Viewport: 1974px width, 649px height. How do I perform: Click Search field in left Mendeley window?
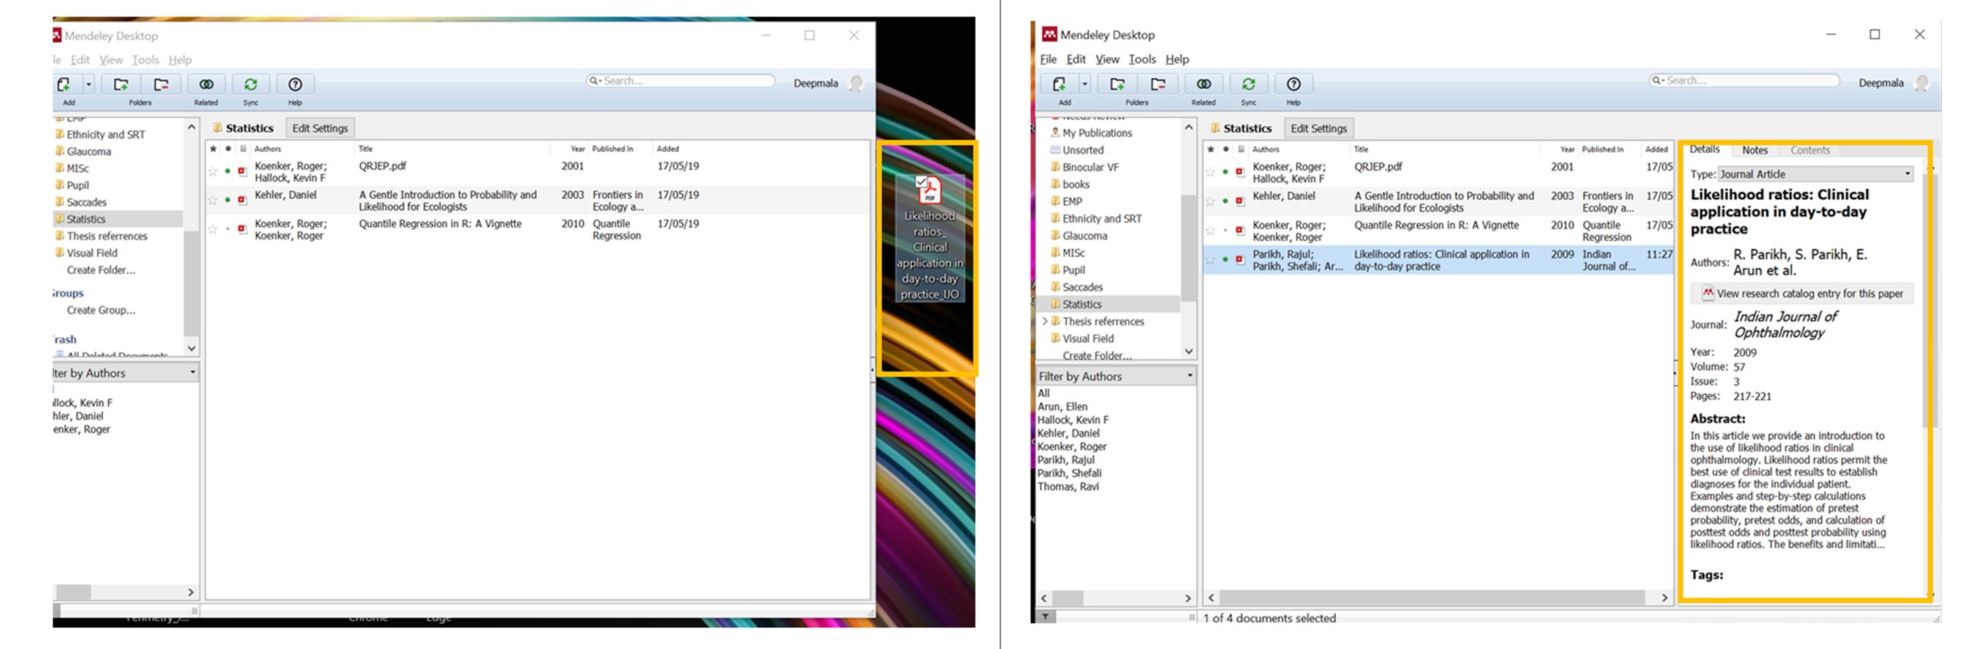click(681, 81)
